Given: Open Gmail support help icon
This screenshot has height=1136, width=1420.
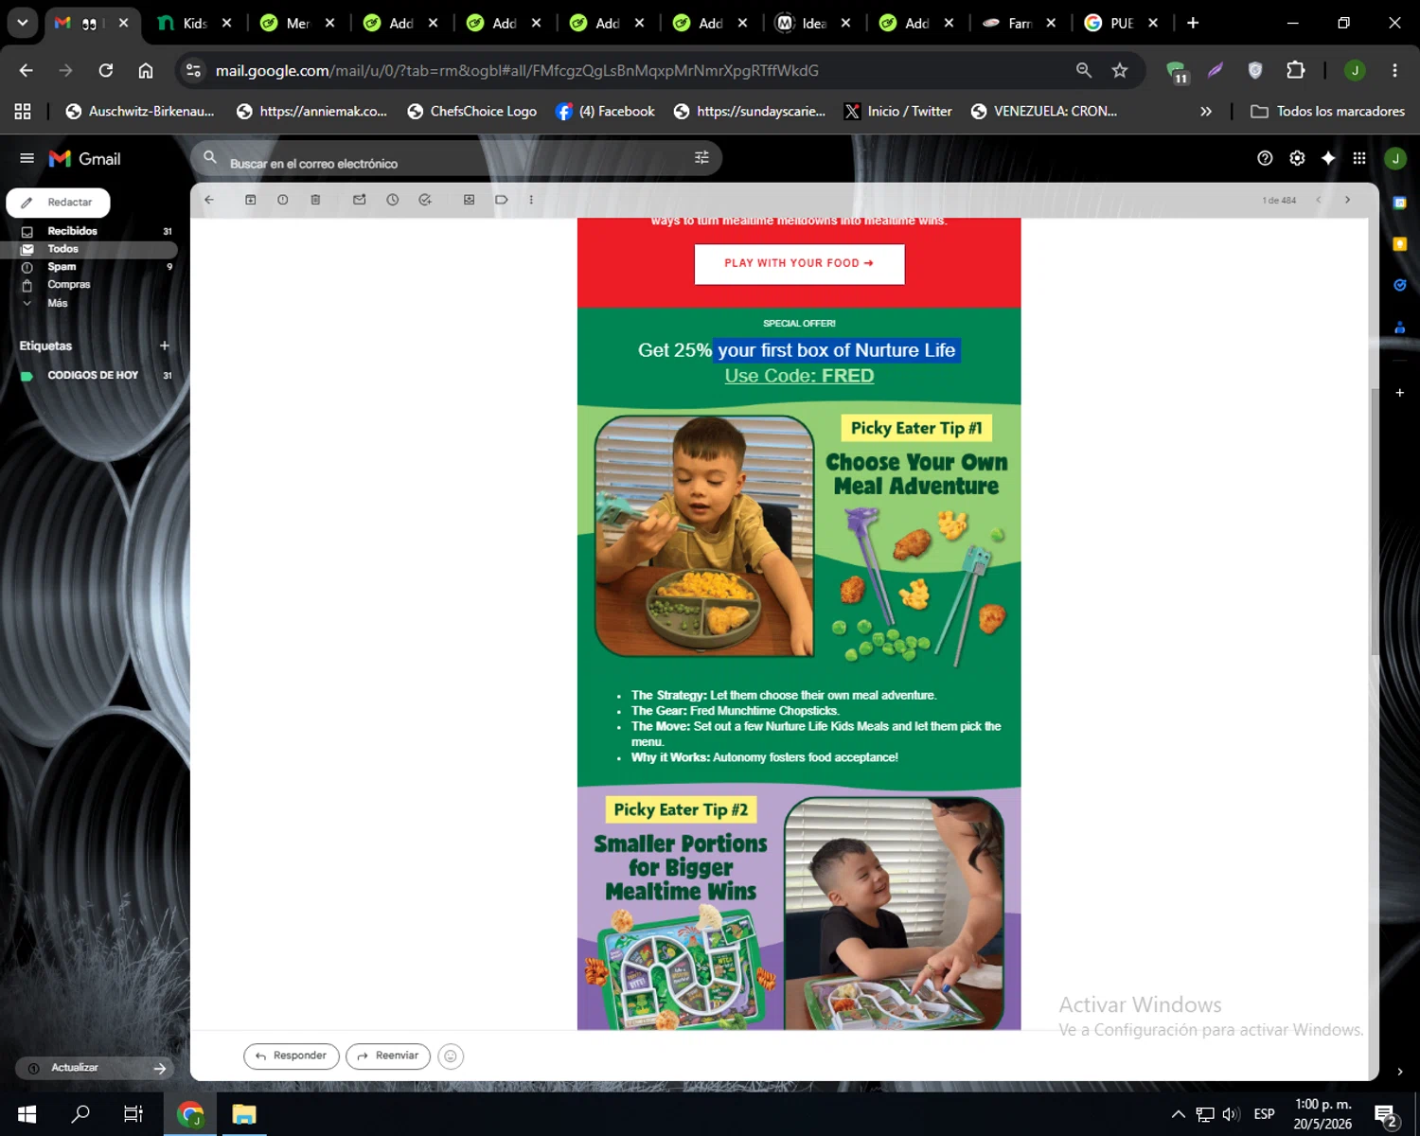Looking at the screenshot, I should [x=1265, y=158].
